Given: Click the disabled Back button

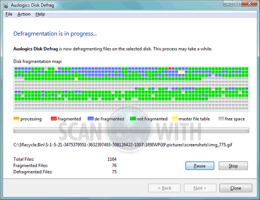Looking at the screenshot, I should pyautogui.click(x=164, y=188).
